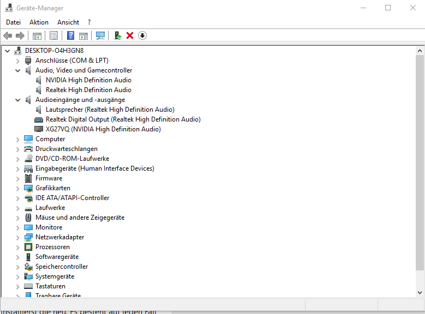Select the Tastaturen category label
The image size is (425, 314).
50,286
